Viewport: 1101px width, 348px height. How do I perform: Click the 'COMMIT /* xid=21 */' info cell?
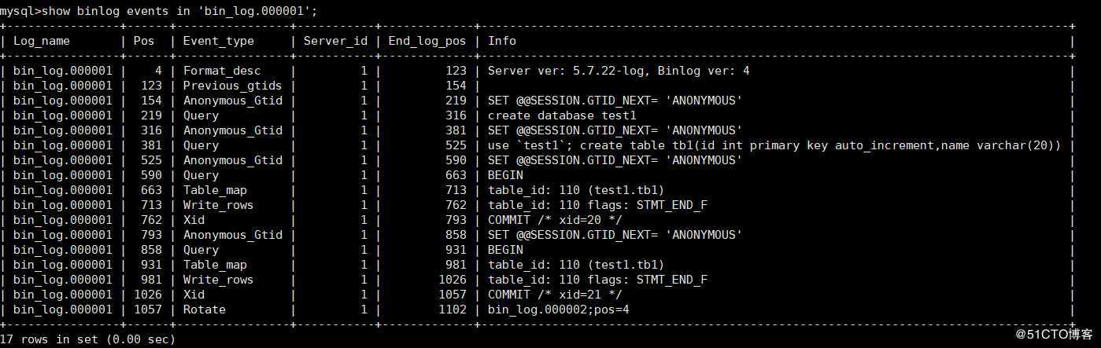(x=555, y=295)
